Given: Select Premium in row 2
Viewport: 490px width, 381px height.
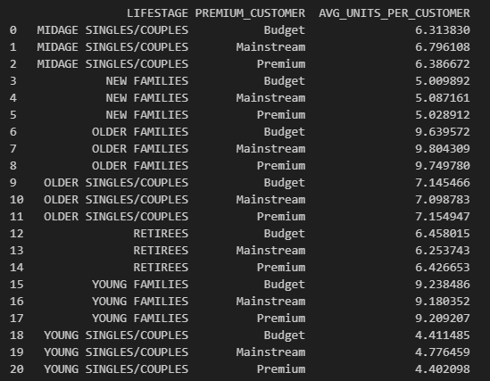Looking at the screenshot, I should [x=281, y=63].
